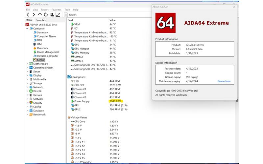This screenshot has height=164, width=263.
Task: Click the Renew Now link
Action: tap(224, 81)
